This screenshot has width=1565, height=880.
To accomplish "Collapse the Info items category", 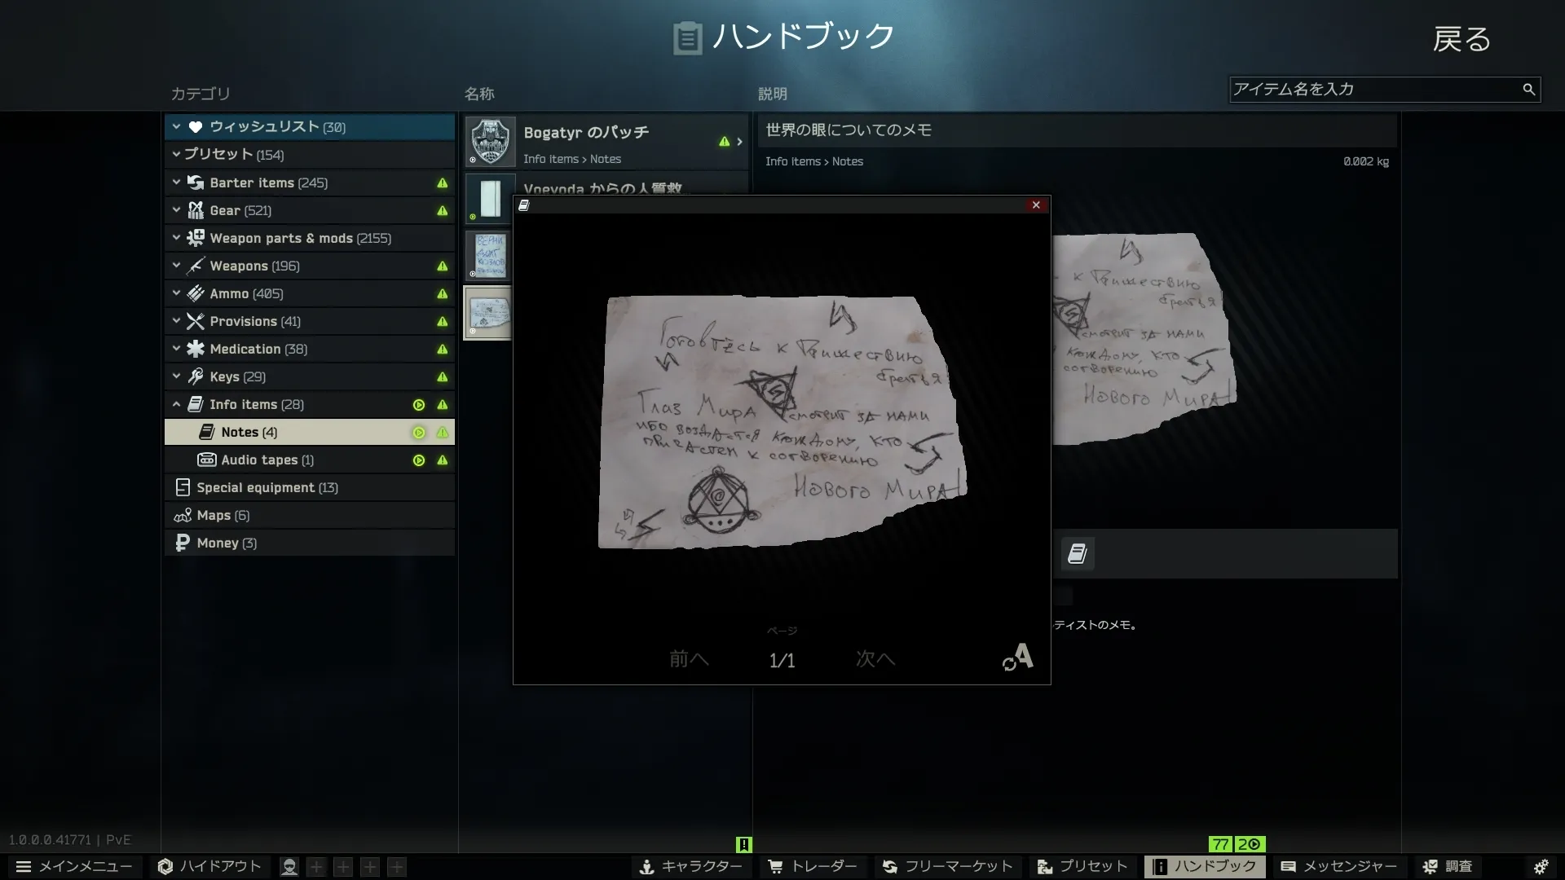I will pyautogui.click(x=176, y=404).
